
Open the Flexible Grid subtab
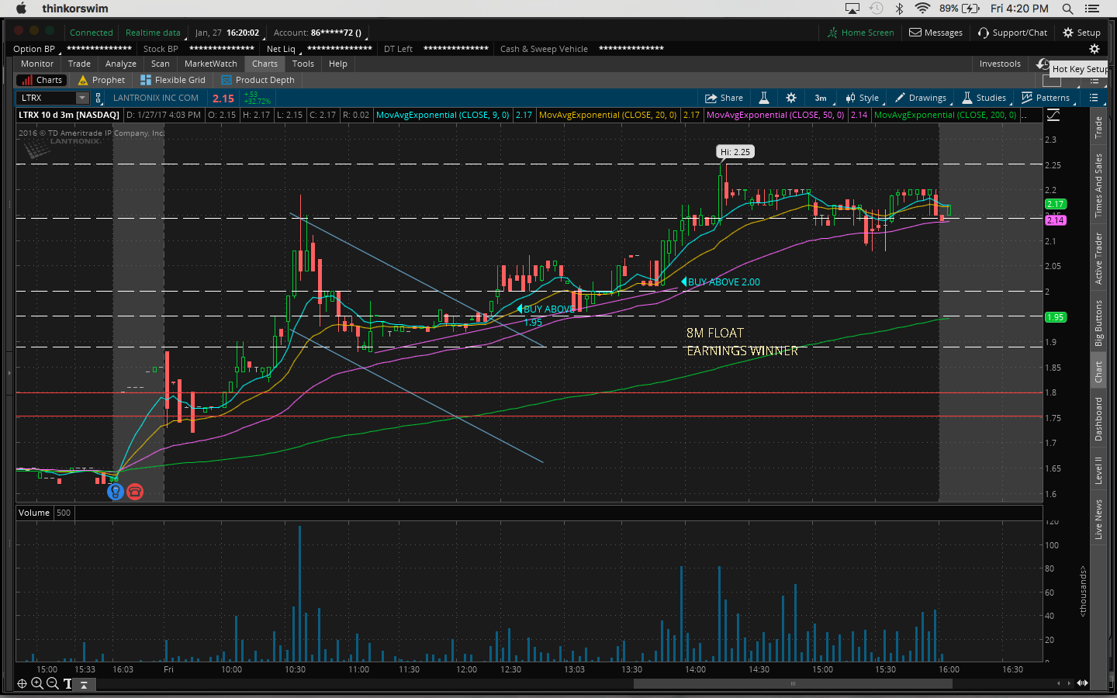pos(173,80)
